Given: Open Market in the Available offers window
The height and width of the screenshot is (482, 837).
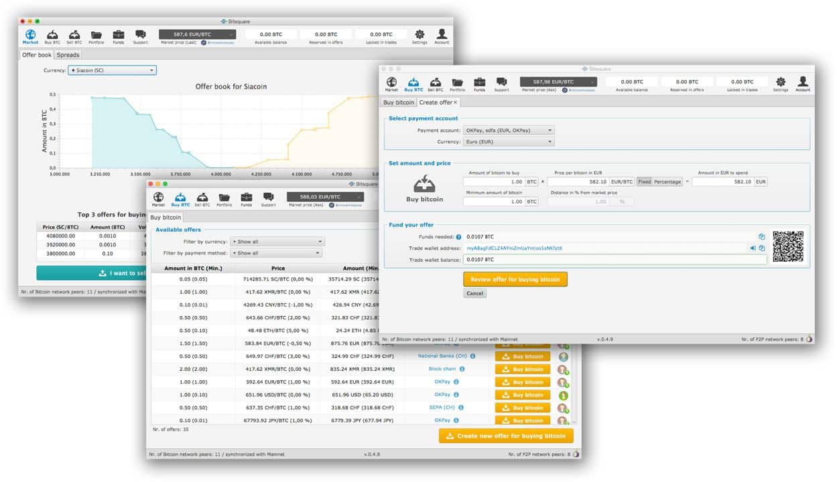Looking at the screenshot, I should click(x=158, y=199).
